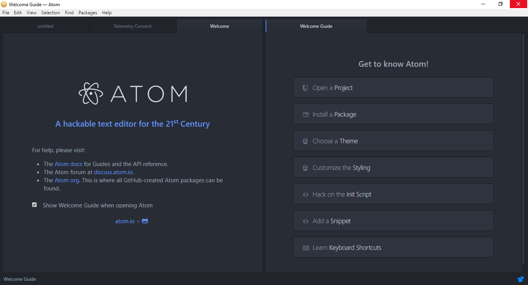528x285 pixels.
Task: Close the Atom window
Action: click(x=519, y=4)
